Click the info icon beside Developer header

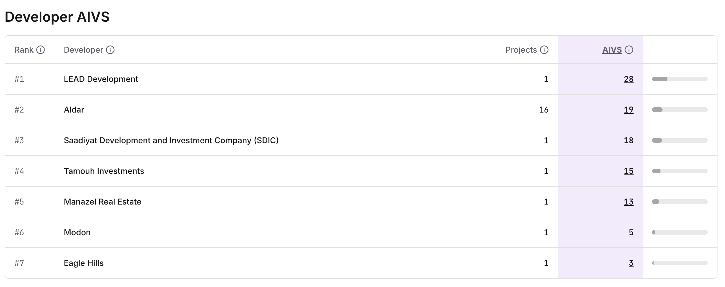click(x=110, y=50)
